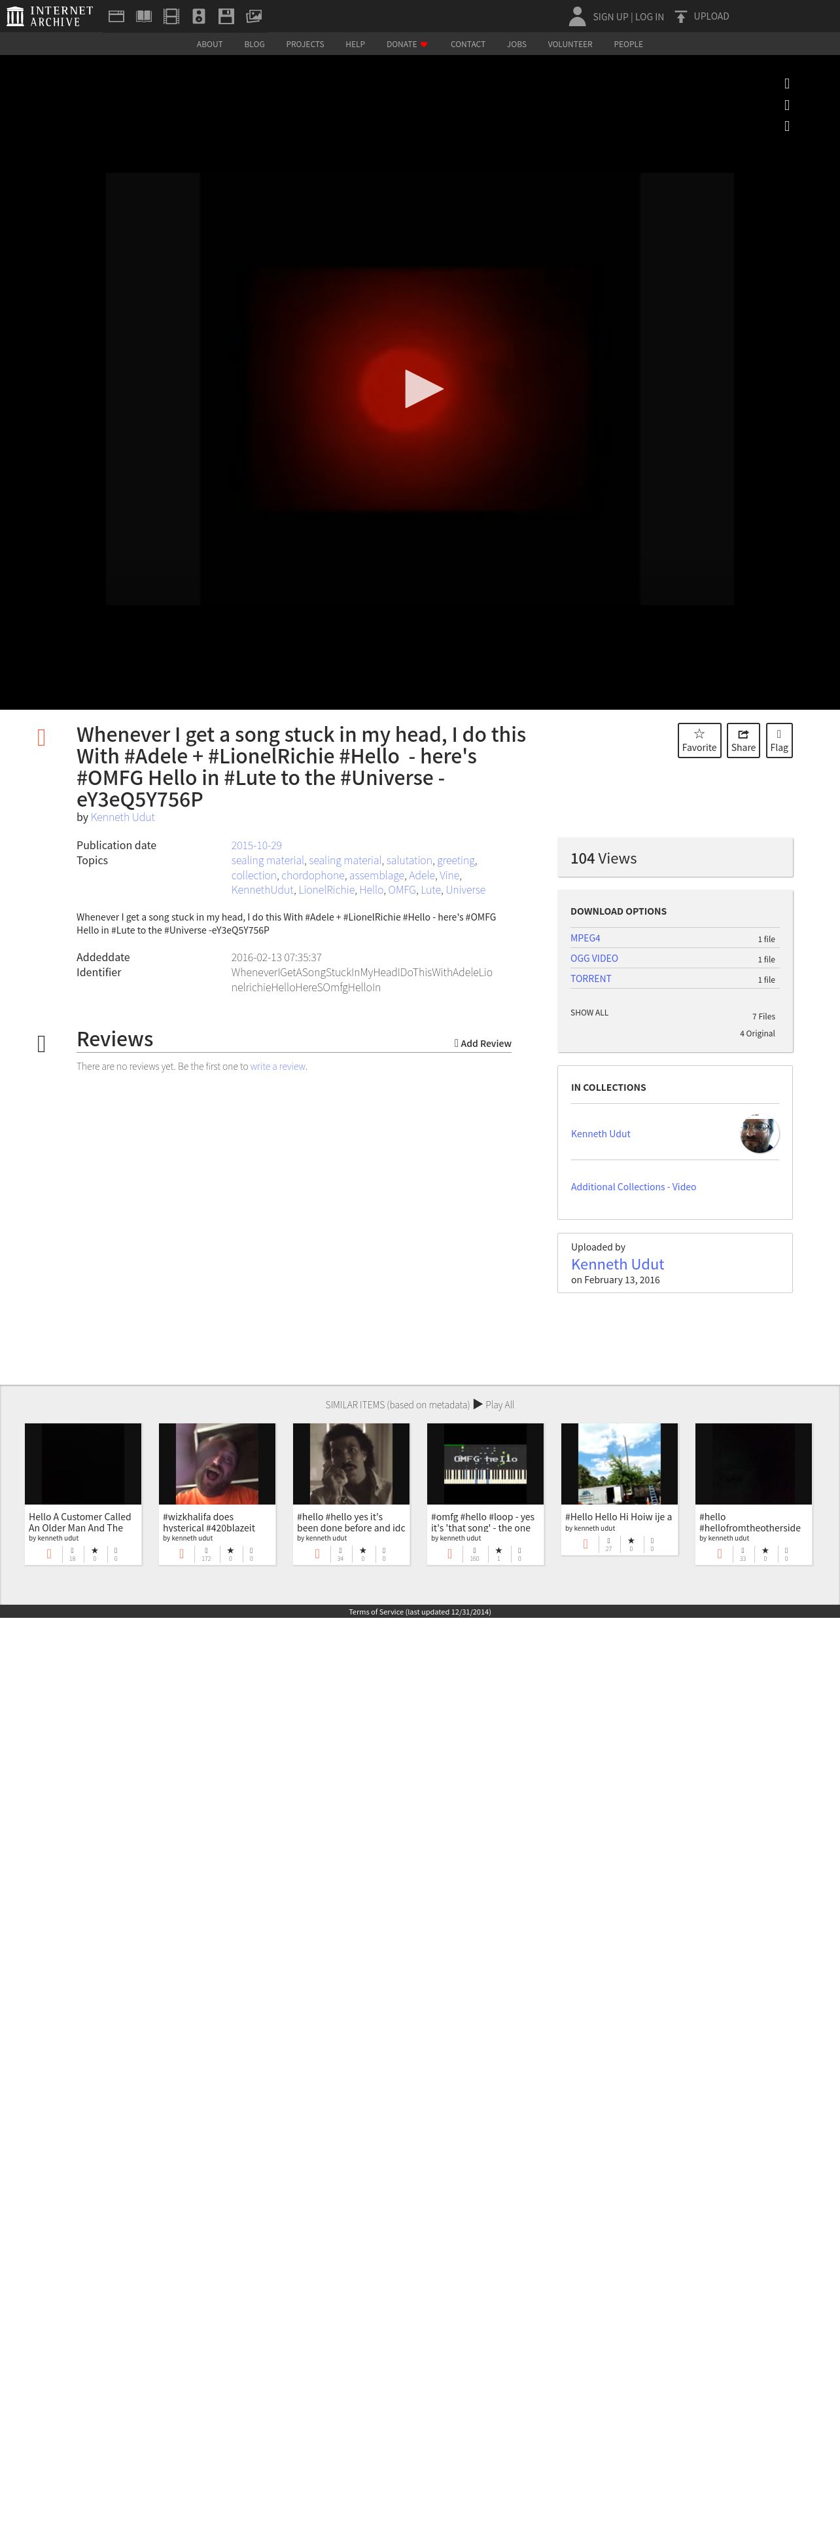Viewport: 840px width, 2522px height.
Task: Open '#wizkhalifa does hysterical' thumbnail
Action: click(x=217, y=1464)
